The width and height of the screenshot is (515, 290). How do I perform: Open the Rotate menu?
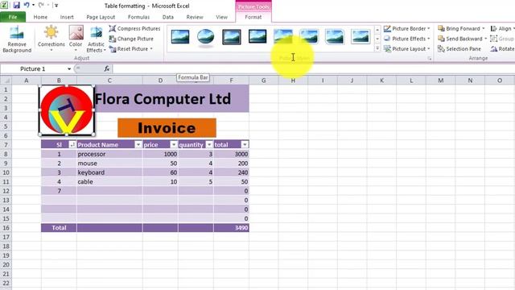pos(502,48)
